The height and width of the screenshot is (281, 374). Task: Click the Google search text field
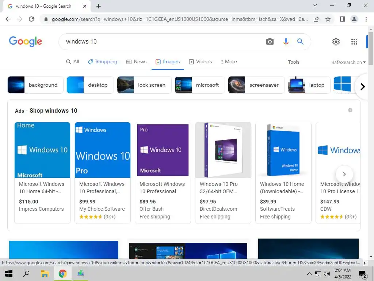tap(162, 42)
